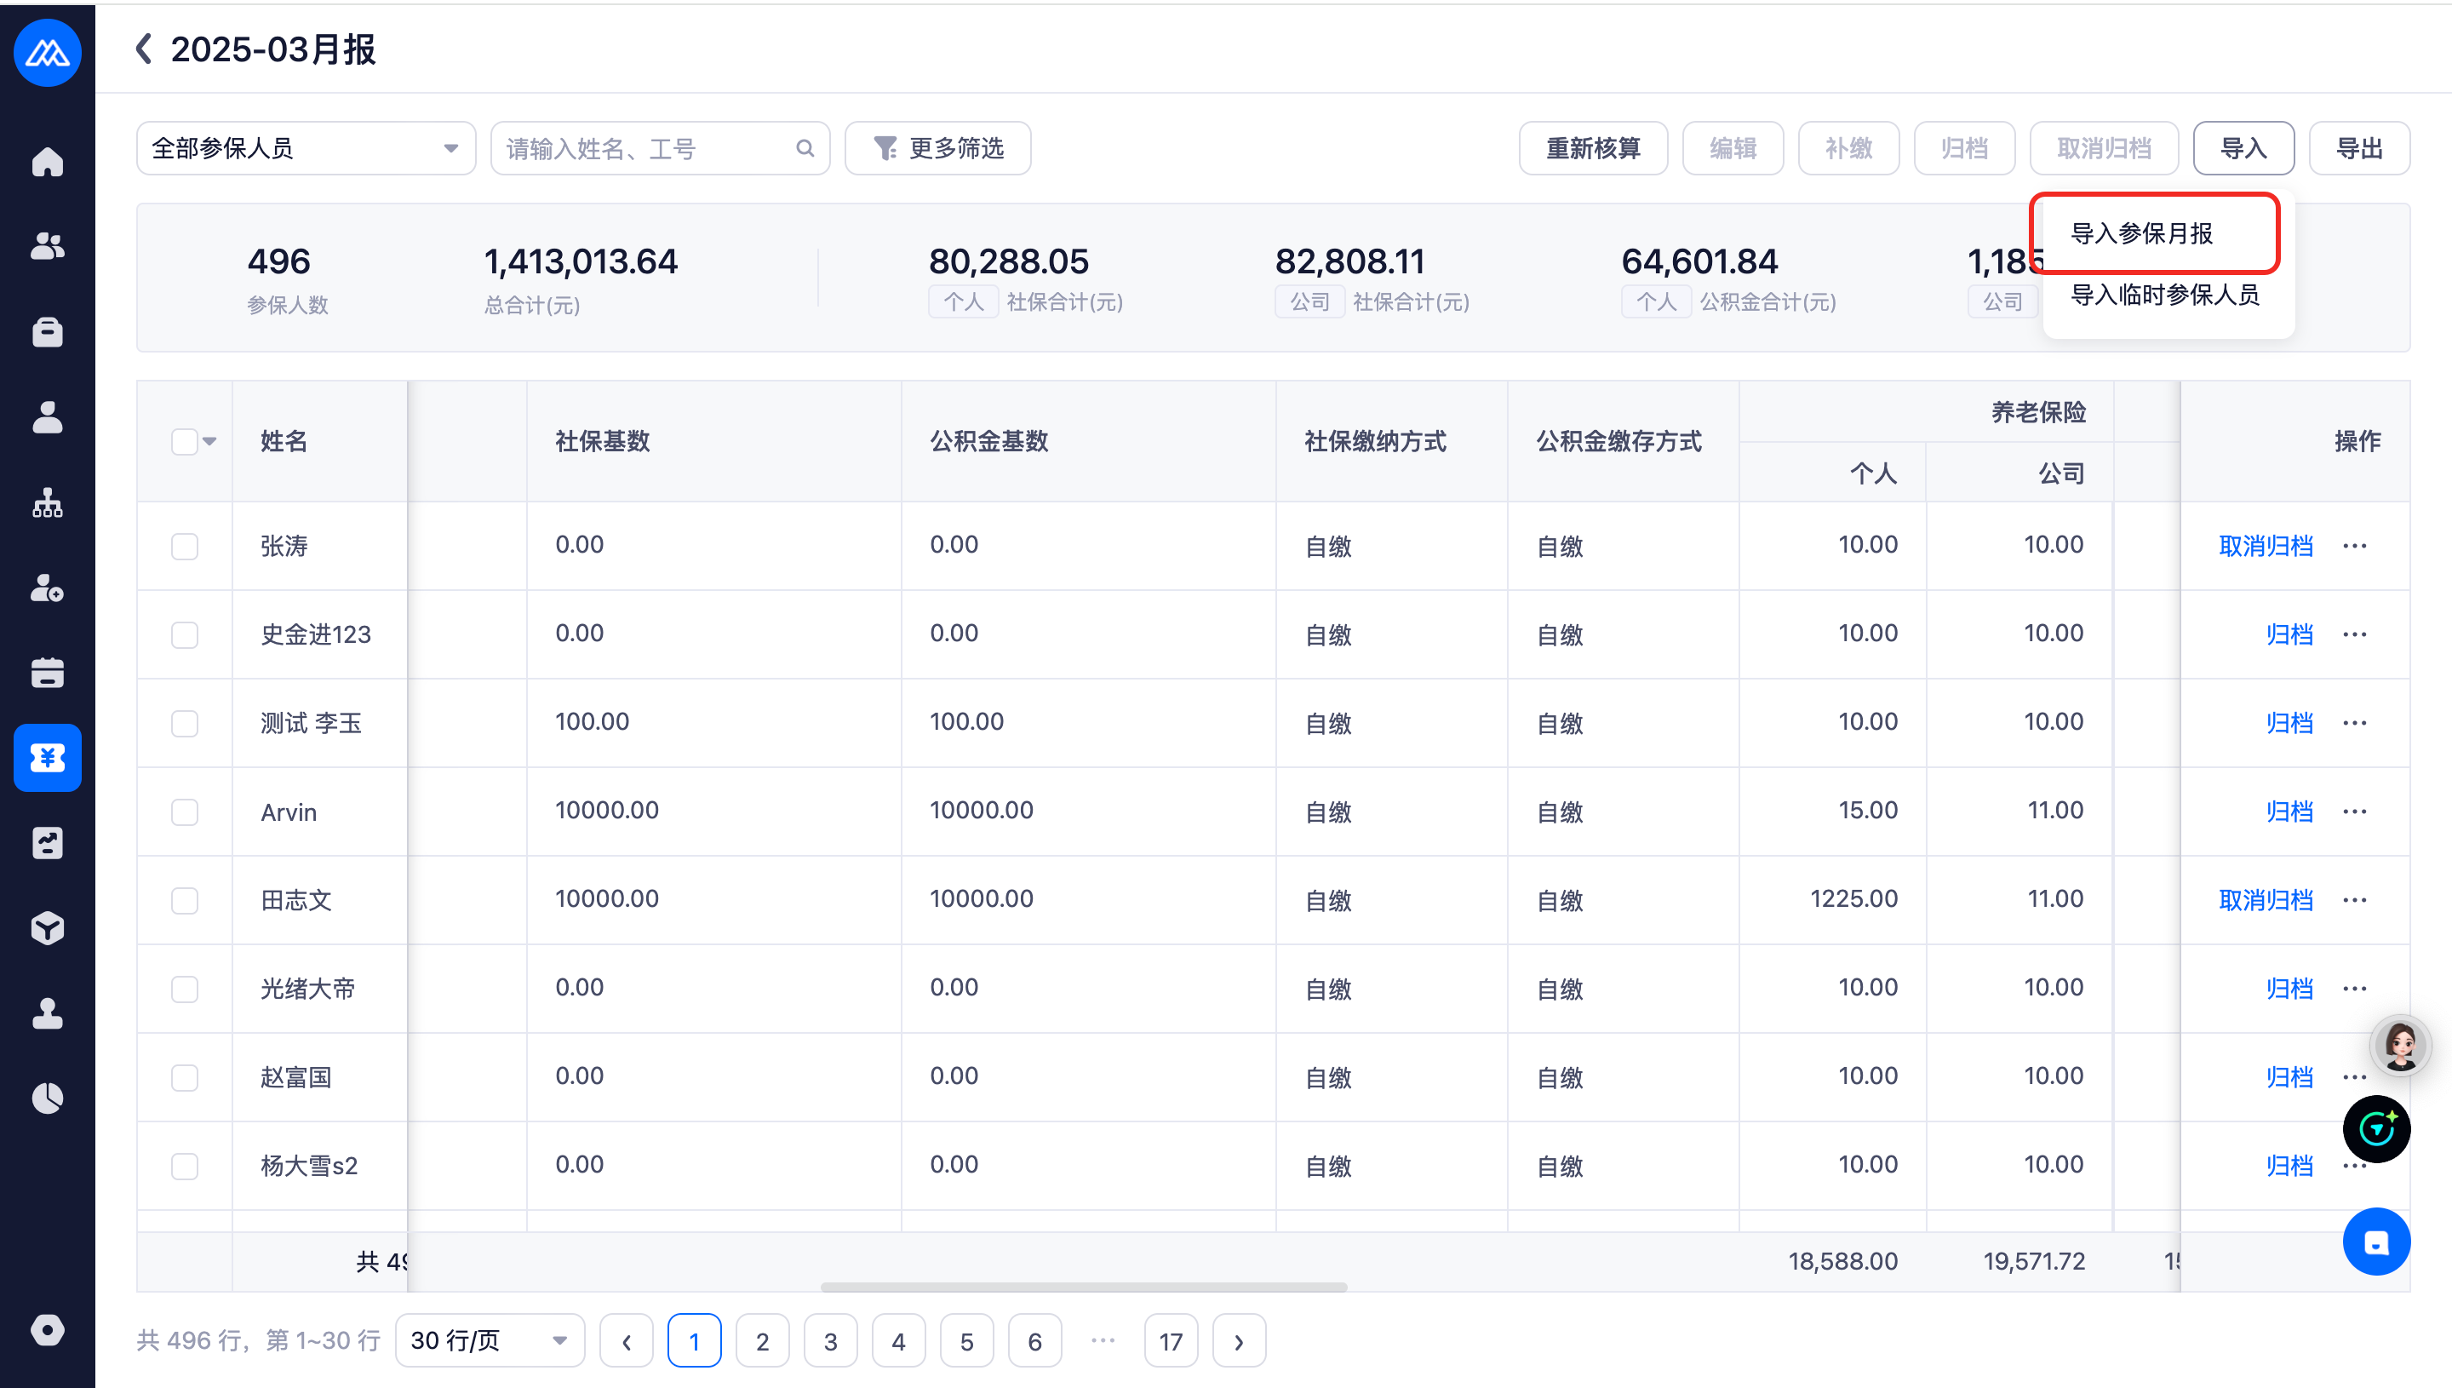Click the back arrow beside 2025-03月报

(x=144, y=49)
